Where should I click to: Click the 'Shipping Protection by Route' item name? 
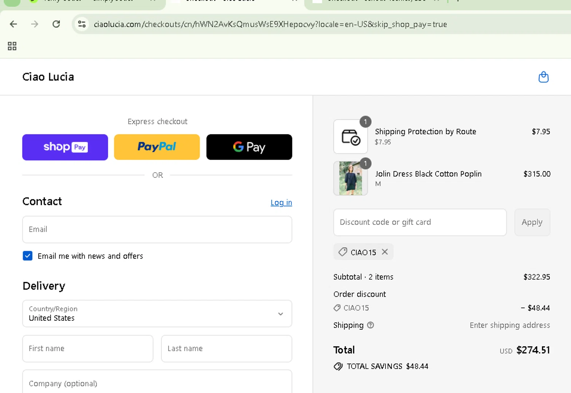[426, 132]
